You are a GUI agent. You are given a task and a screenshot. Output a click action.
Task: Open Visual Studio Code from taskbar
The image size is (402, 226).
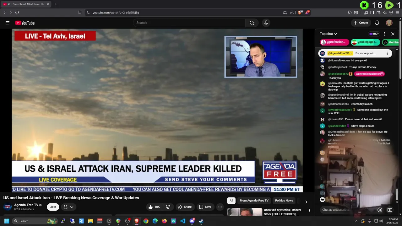point(183,221)
